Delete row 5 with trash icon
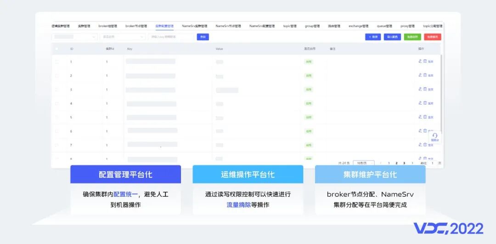Image resolution: width=496 pixels, height=244 pixels. pos(425,117)
